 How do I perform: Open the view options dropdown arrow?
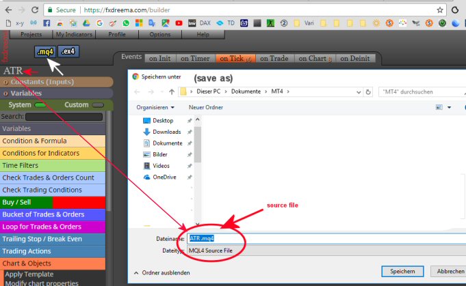[x=449, y=107]
